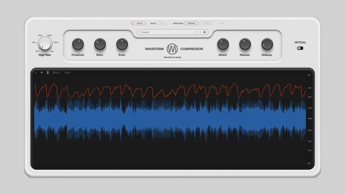Select INTERNAL sidechain source
345x194 pixels.
pyautogui.click(x=191, y=23)
